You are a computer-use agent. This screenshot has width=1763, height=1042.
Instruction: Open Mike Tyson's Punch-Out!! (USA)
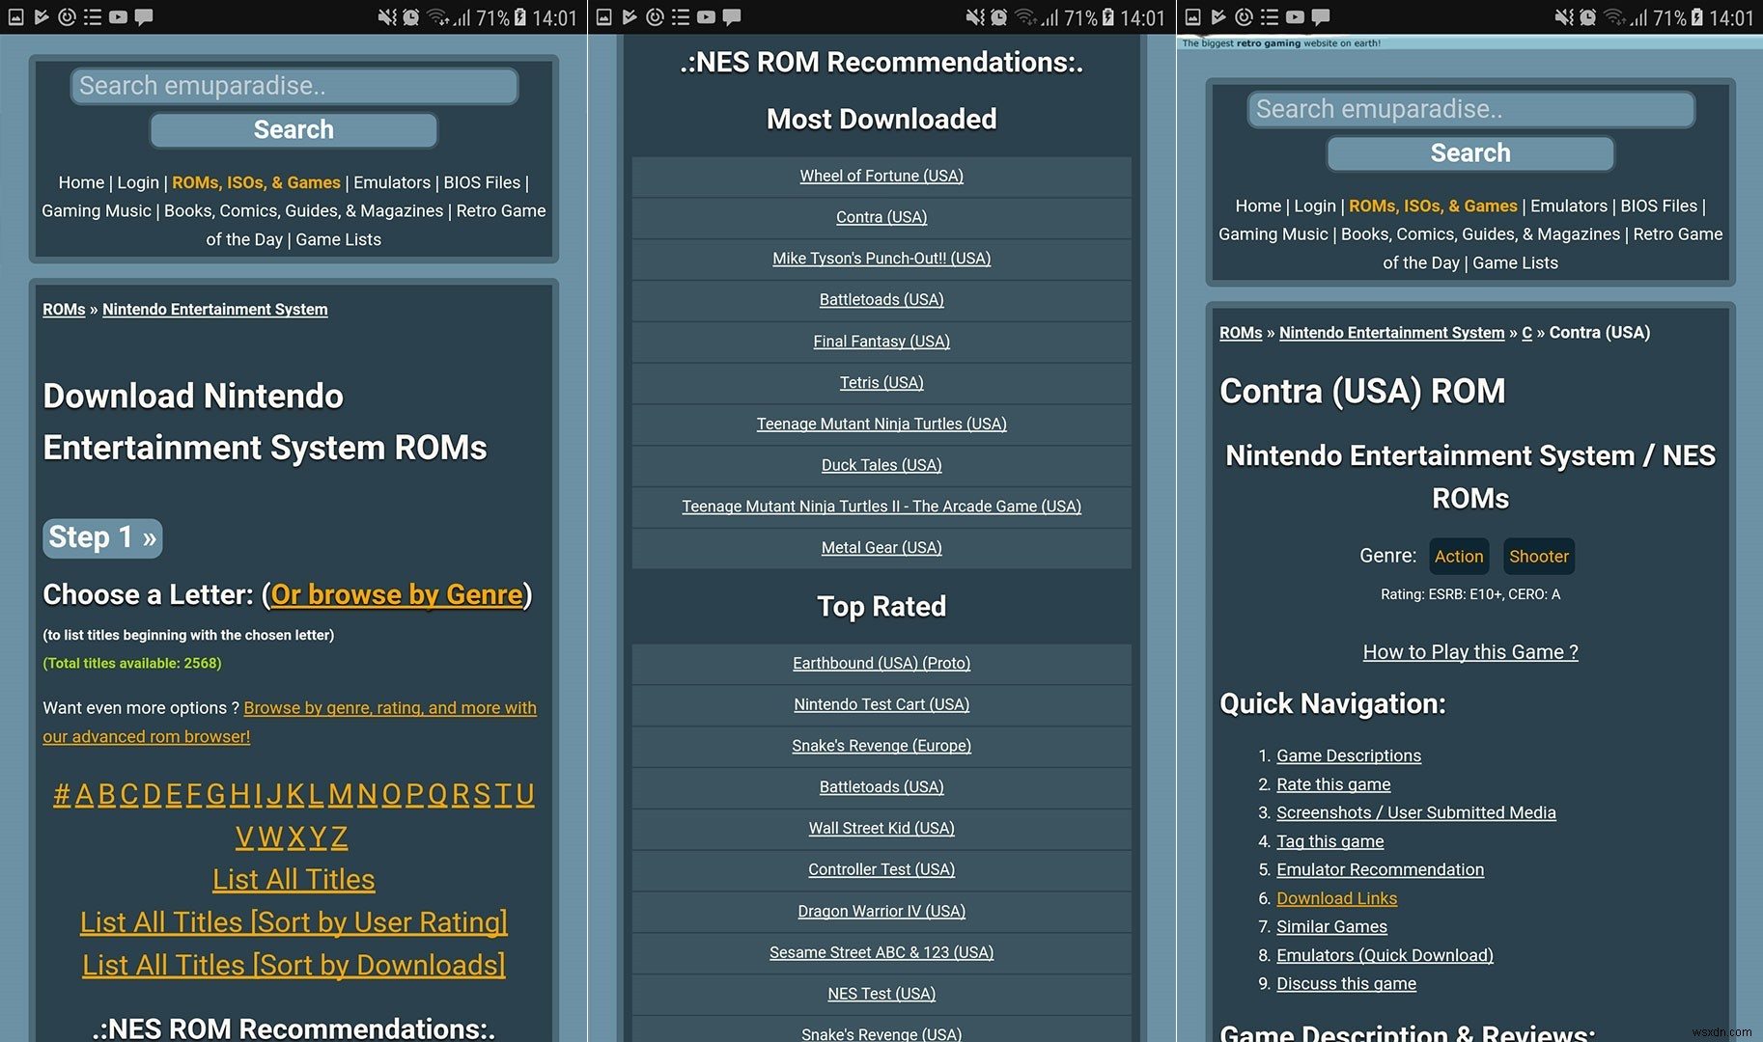[881, 258]
